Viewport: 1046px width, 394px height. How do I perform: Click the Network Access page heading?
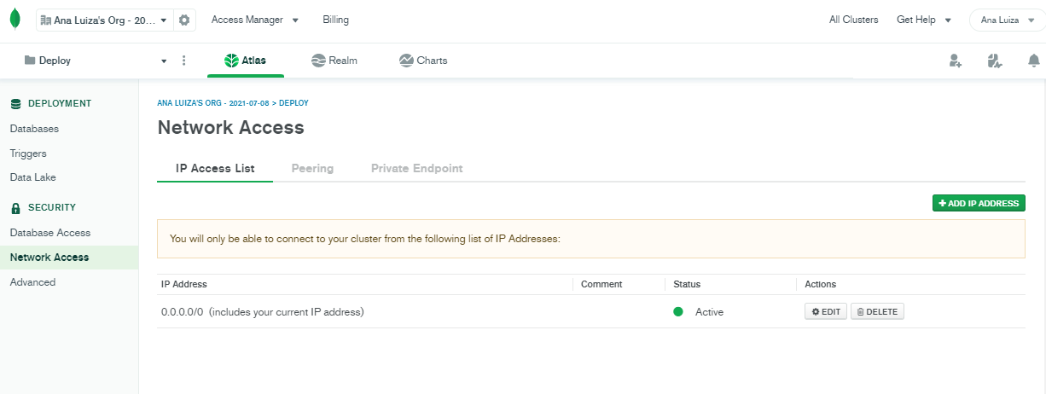coord(231,128)
